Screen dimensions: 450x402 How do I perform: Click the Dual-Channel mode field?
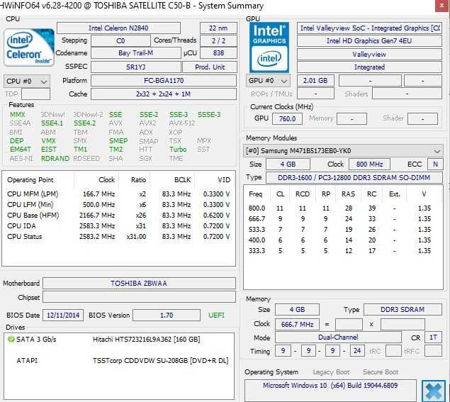pos(338,337)
